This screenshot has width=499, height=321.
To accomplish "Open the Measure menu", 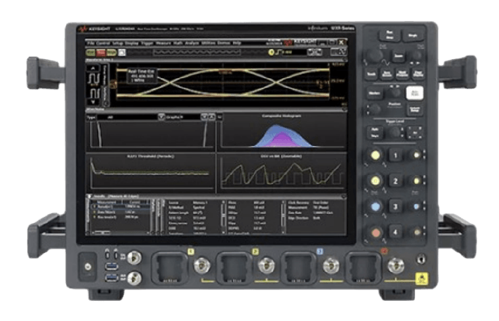I will tap(163, 43).
